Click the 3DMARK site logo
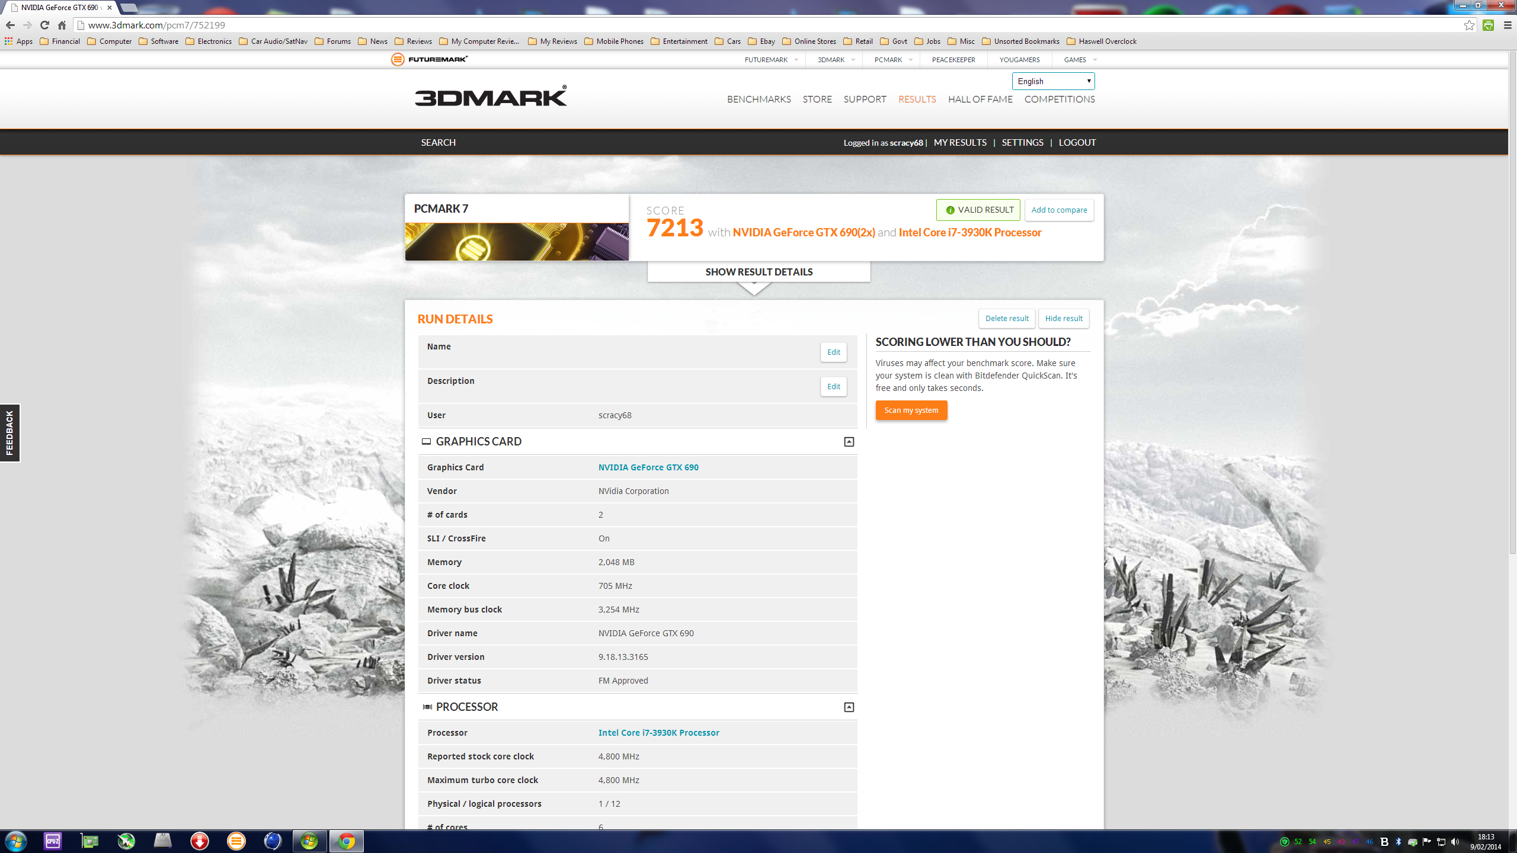1517x853 pixels. point(491,96)
